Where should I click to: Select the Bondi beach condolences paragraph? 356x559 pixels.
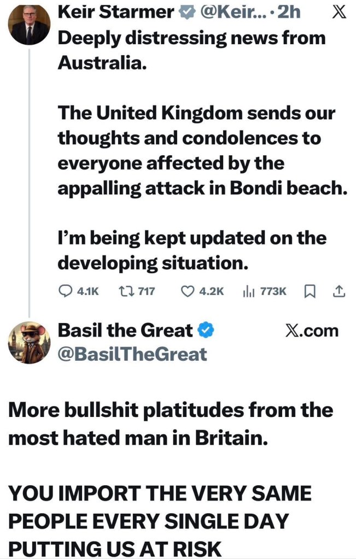(203, 150)
